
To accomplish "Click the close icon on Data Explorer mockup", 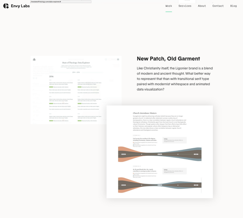I will click(118, 59).
